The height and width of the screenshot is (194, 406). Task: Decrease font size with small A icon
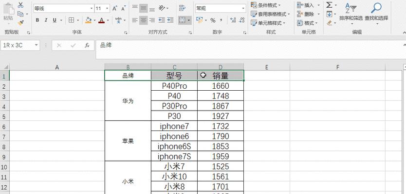click(124, 8)
